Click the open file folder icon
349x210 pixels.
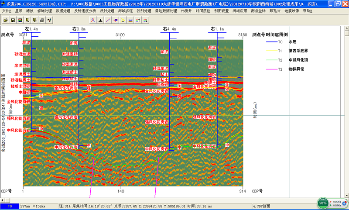6,20
